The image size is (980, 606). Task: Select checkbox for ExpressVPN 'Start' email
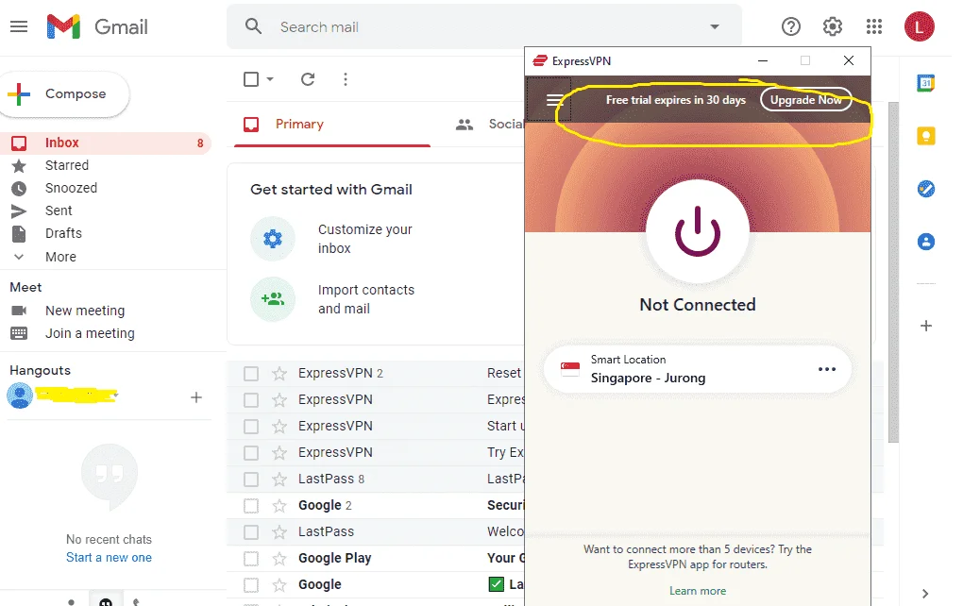pyautogui.click(x=251, y=426)
